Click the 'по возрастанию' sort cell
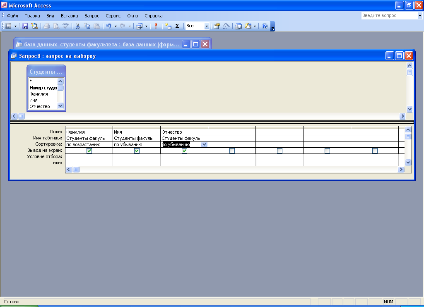This screenshot has width=424, height=307. click(x=89, y=144)
